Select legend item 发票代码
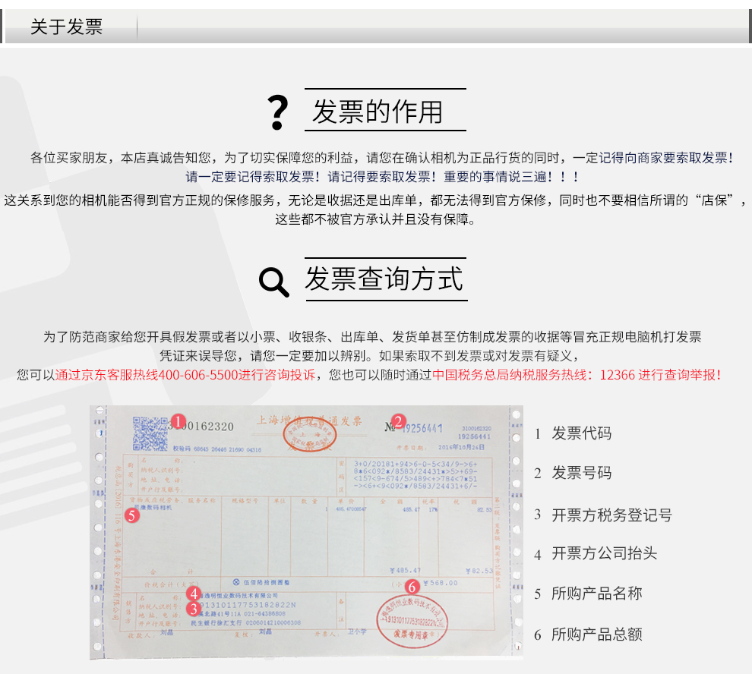This screenshot has width=752, height=674. pyautogui.click(x=581, y=433)
